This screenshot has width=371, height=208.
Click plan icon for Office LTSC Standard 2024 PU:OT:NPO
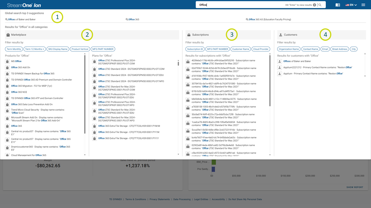(94, 81)
